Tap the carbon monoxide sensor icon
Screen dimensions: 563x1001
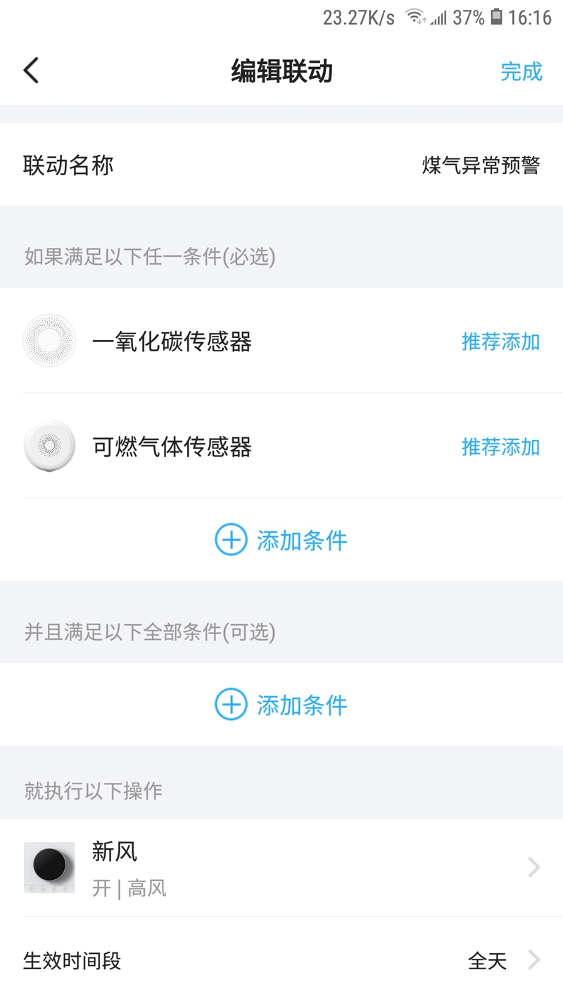click(x=49, y=341)
